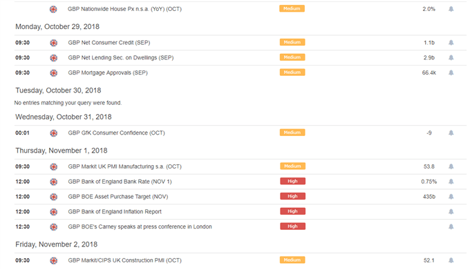The image size is (470, 270).
Task: Click 66.4k value for Mortgage Approvals
Action: [429, 73]
